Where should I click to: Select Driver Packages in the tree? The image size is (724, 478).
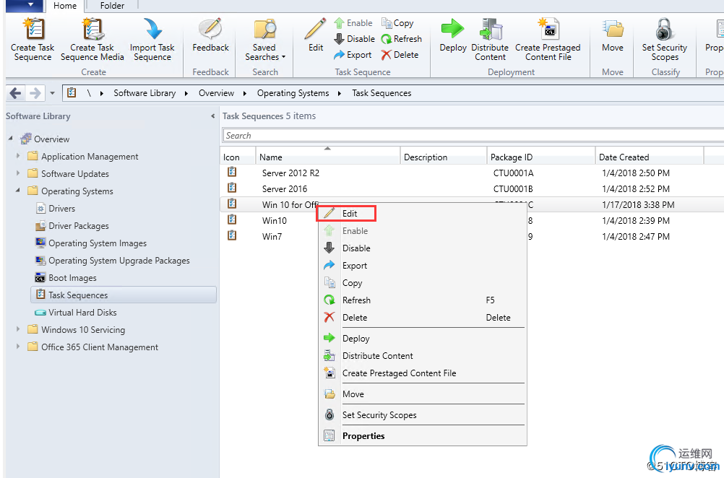(x=72, y=226)
